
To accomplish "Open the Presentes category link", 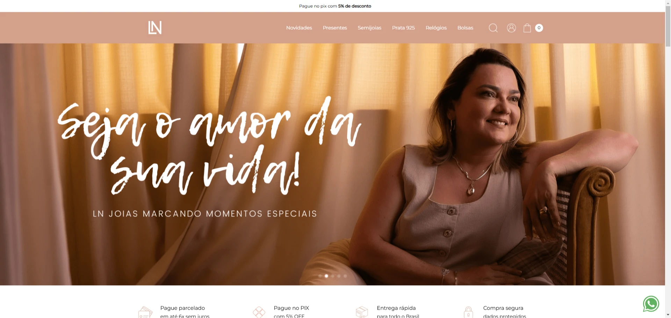I will pos(335,28).
